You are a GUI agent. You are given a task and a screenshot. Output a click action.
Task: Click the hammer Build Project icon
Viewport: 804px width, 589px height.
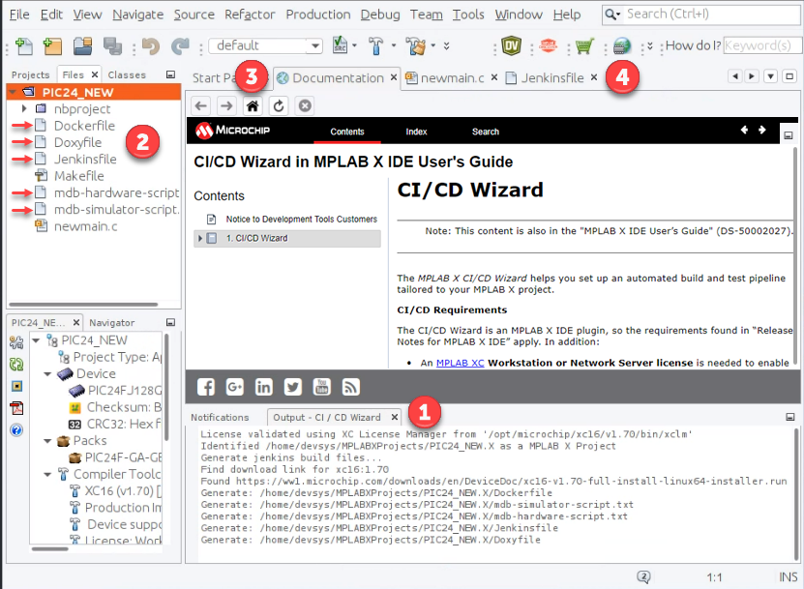(375, 45)
